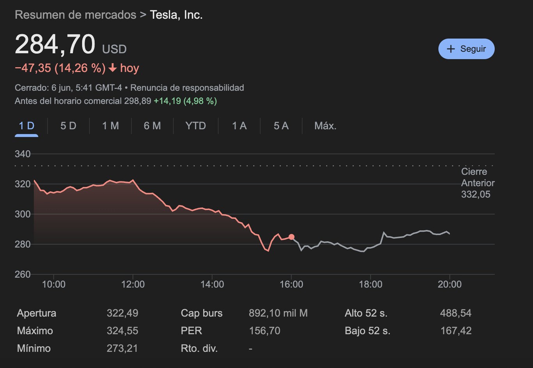The image size is (533, 368).
Task: View the 5 A chart range
Action: click(x=281, y=126)
